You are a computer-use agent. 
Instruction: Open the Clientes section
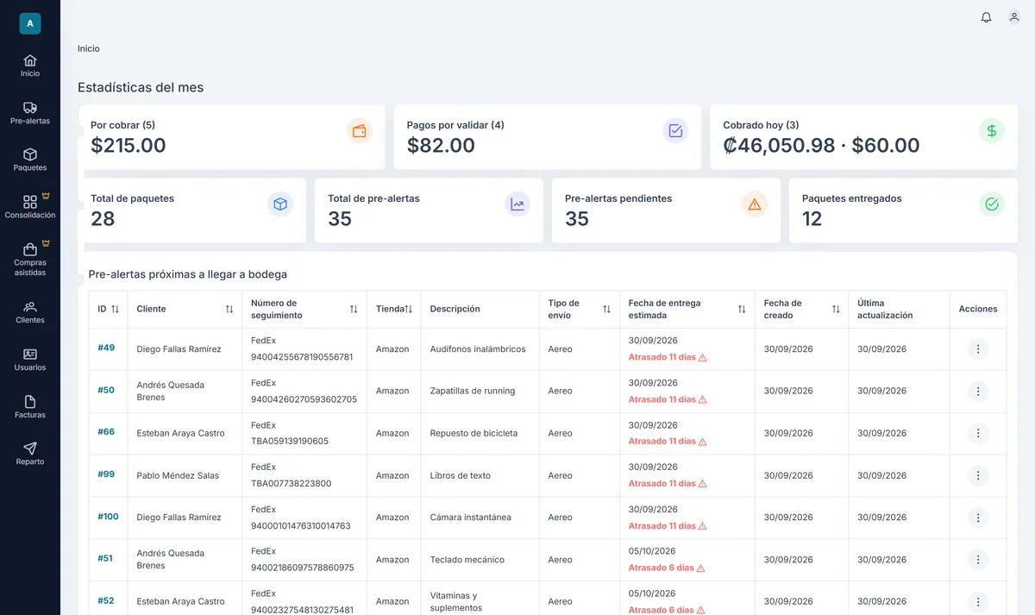[30, 312]
